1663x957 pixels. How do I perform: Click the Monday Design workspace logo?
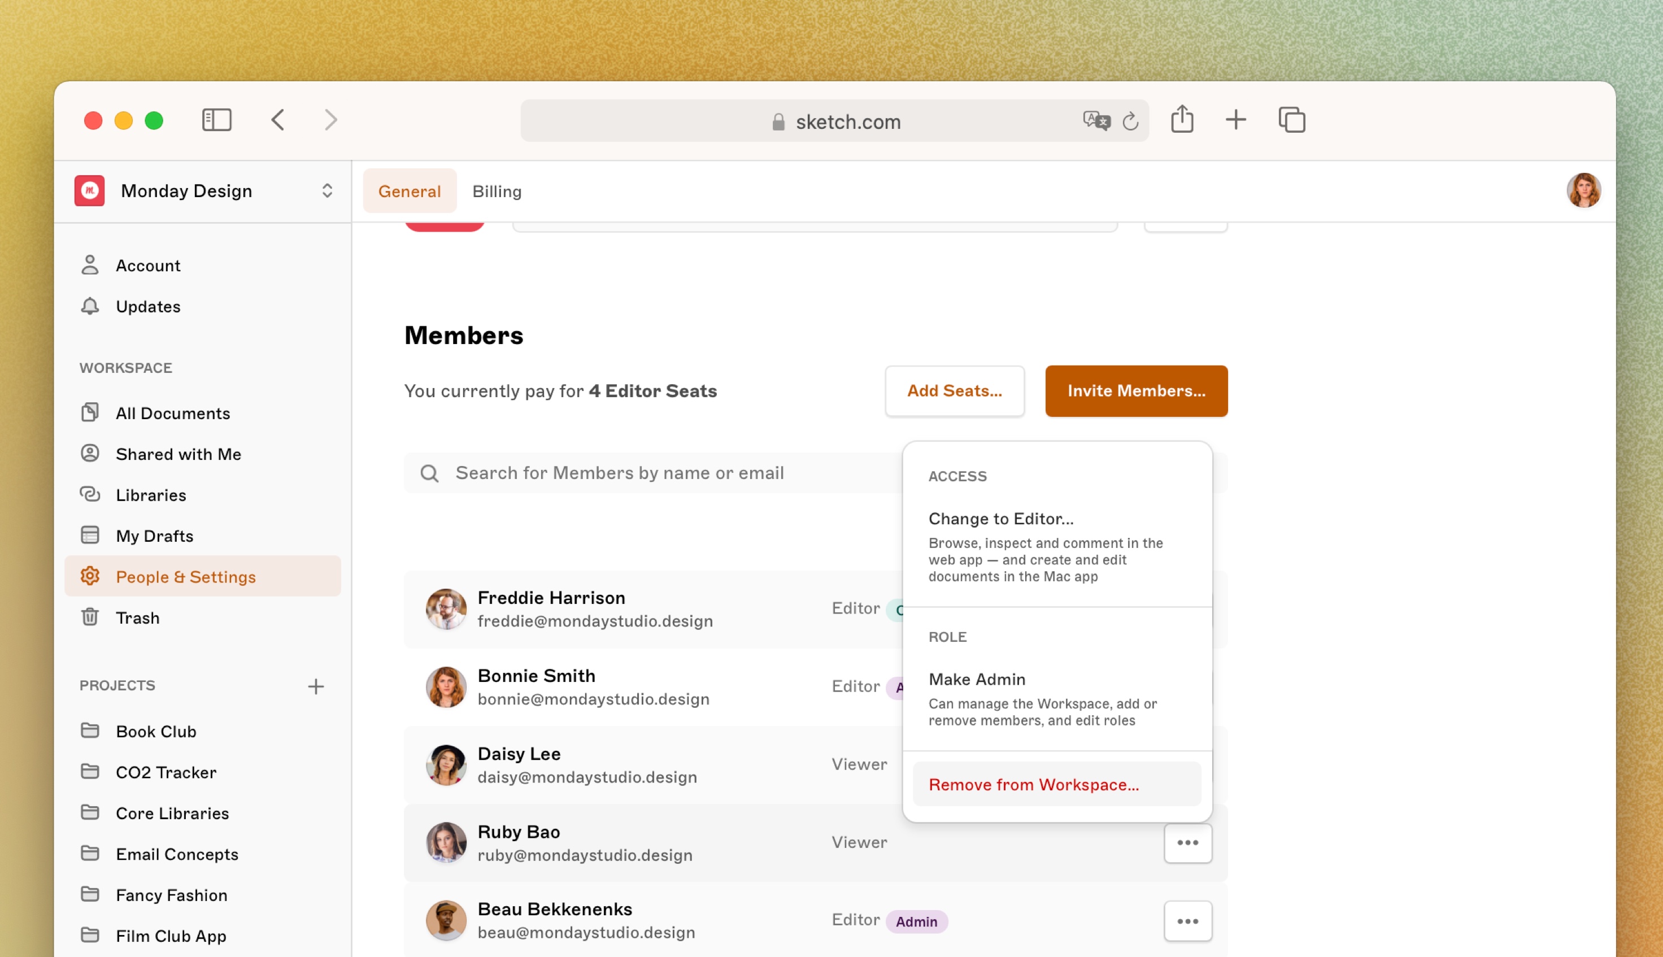(x=89, y=190)
